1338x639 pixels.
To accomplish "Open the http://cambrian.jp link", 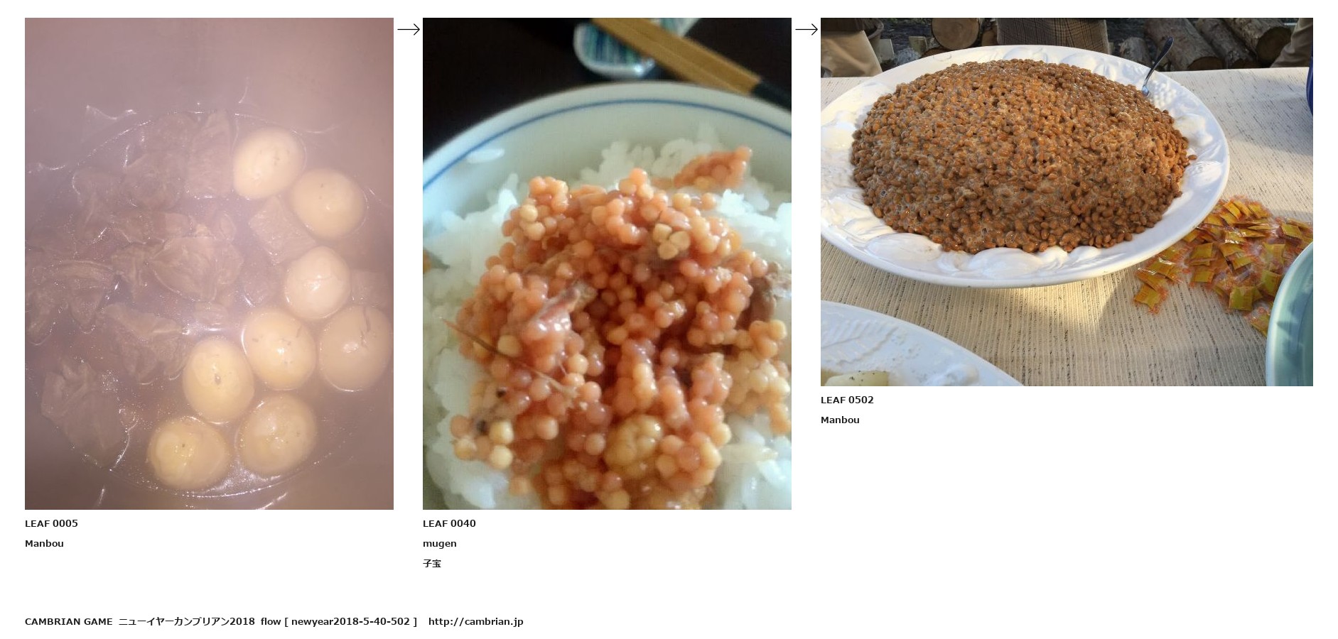I will click(475, 621).
